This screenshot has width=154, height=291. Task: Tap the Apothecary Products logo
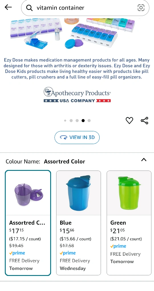[77, 95]
